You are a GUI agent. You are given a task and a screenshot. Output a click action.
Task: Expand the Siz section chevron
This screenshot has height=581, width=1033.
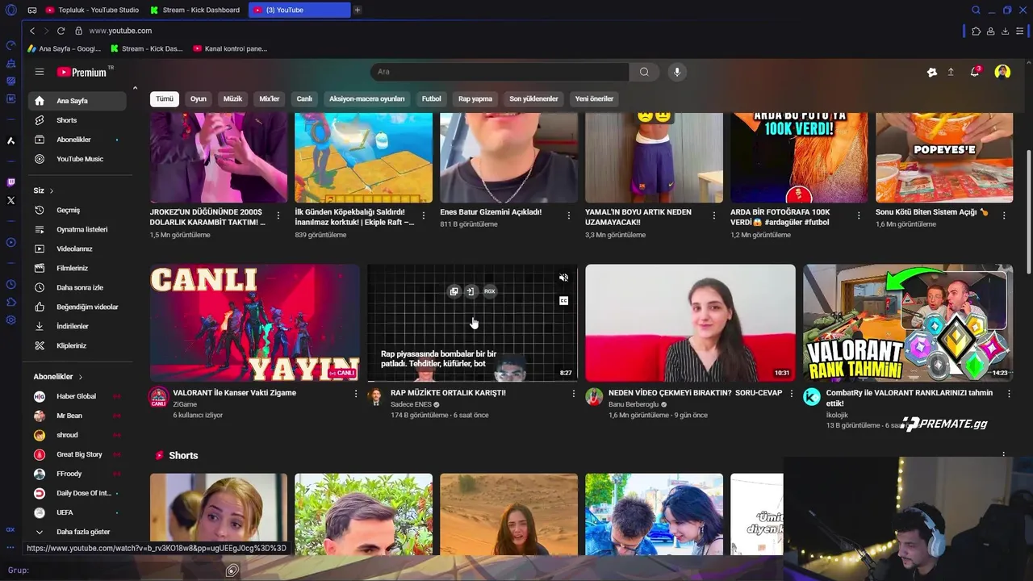[x=52, y=191]
